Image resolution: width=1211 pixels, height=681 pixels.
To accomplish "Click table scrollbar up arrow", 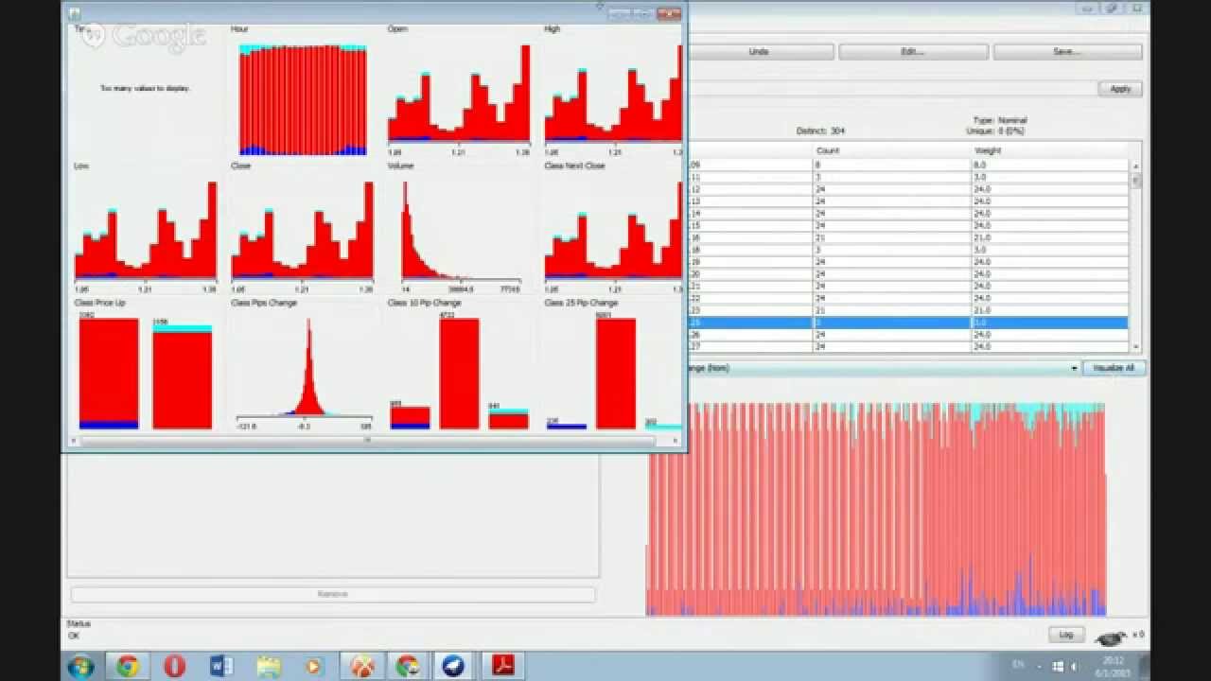I will [1136, 166].
